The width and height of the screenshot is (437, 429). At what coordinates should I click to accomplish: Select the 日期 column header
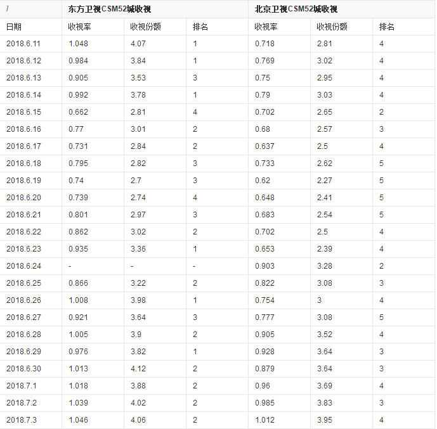point(14,27)
